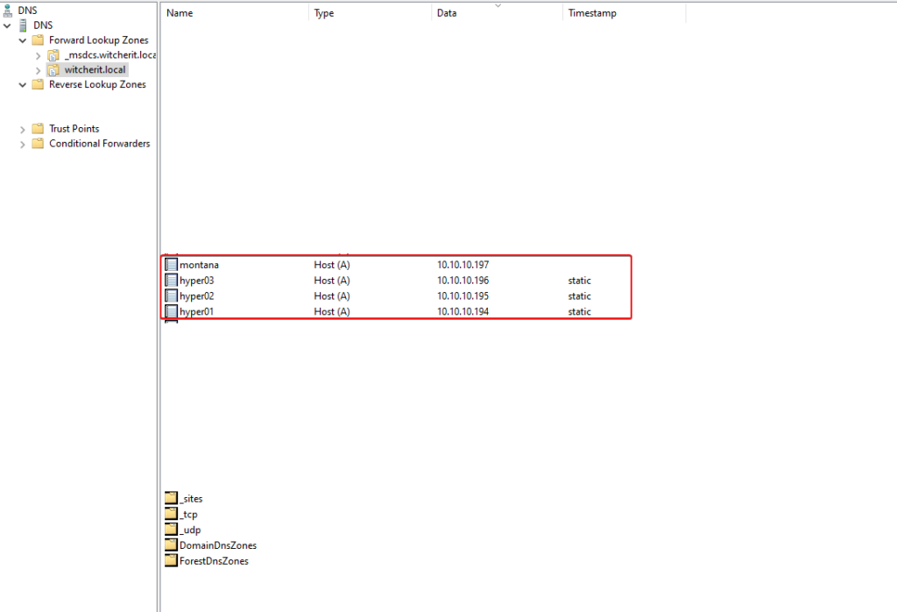Viewport: 897px width, 612px height.
Task: Select witcherit.local zone in tree
Action: tap(95, 70)
